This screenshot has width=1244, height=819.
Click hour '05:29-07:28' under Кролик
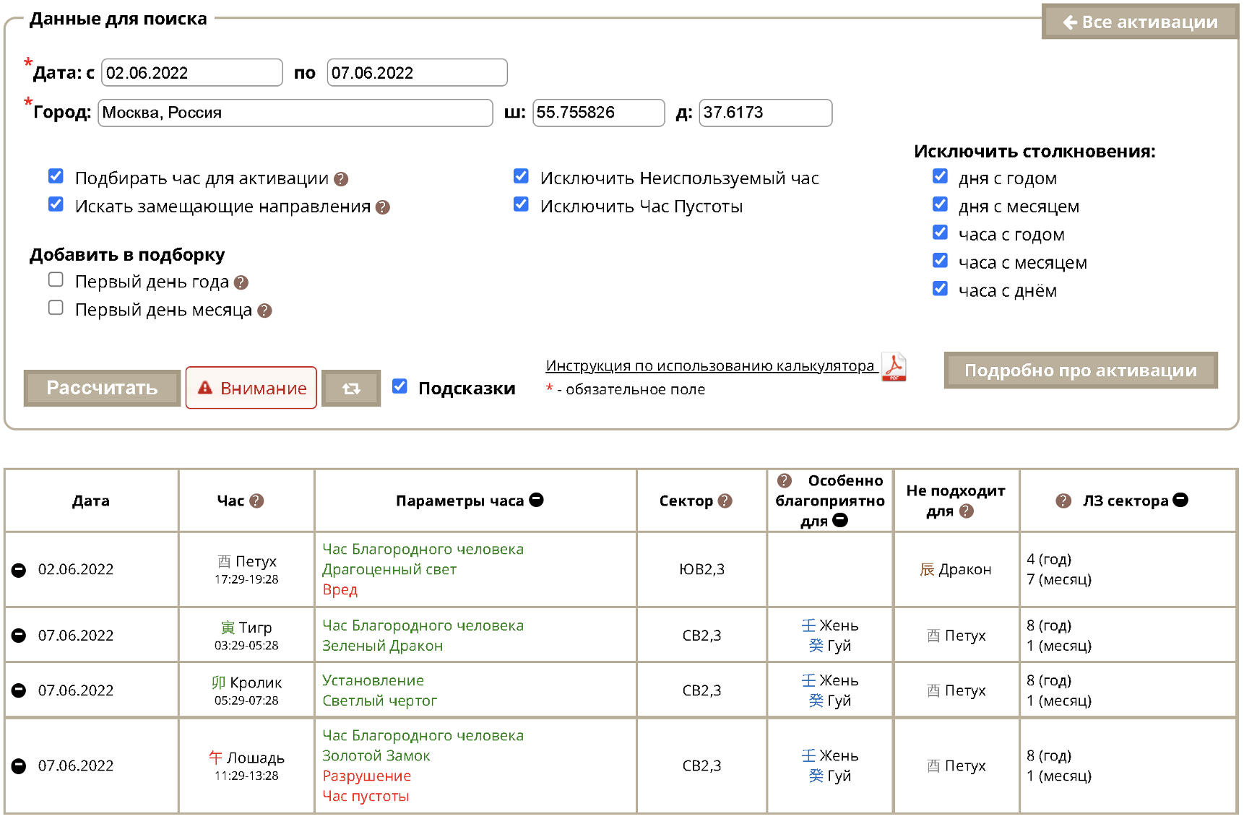[x=246, y=701]
